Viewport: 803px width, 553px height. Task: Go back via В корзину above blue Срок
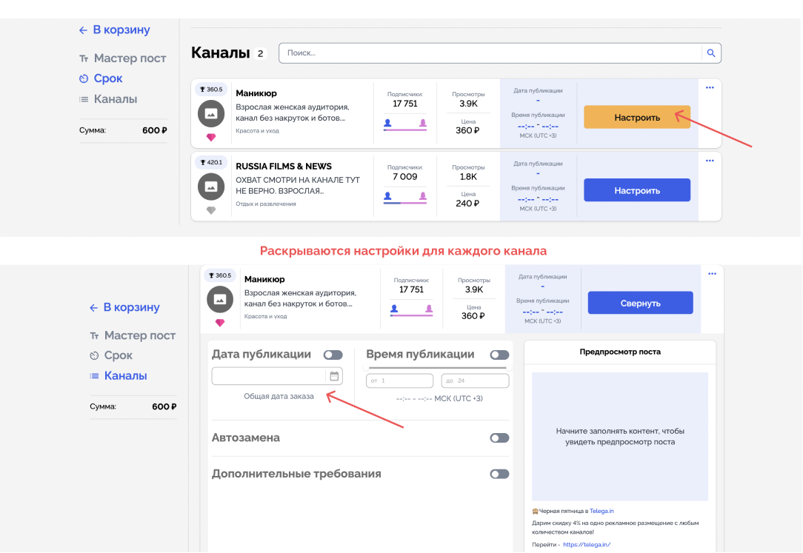click(x=115, y=30)
